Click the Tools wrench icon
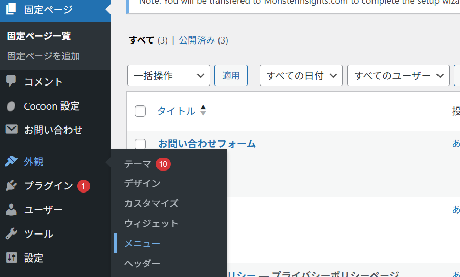This screenshot has width=460, height=277. 11,234
